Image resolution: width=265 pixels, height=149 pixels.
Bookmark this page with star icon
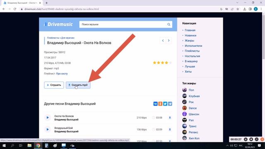[x=238, y=9]
